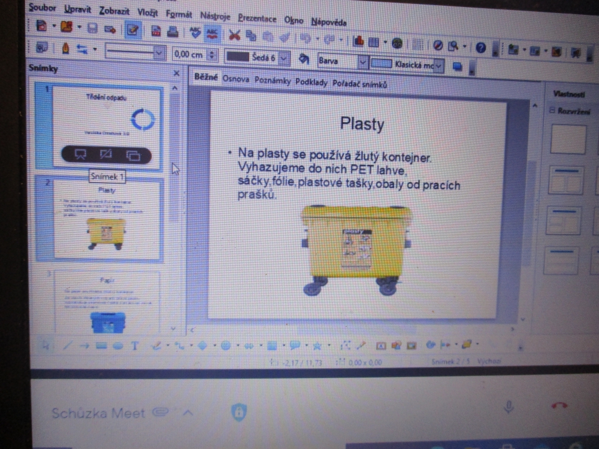599x449 pixels.
Task: Open the Nápověda menu
Action: (x=329, y=22)
